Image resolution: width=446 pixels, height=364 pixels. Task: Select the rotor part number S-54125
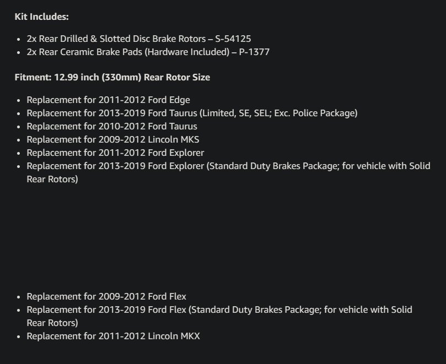click(x=233, y=39)
